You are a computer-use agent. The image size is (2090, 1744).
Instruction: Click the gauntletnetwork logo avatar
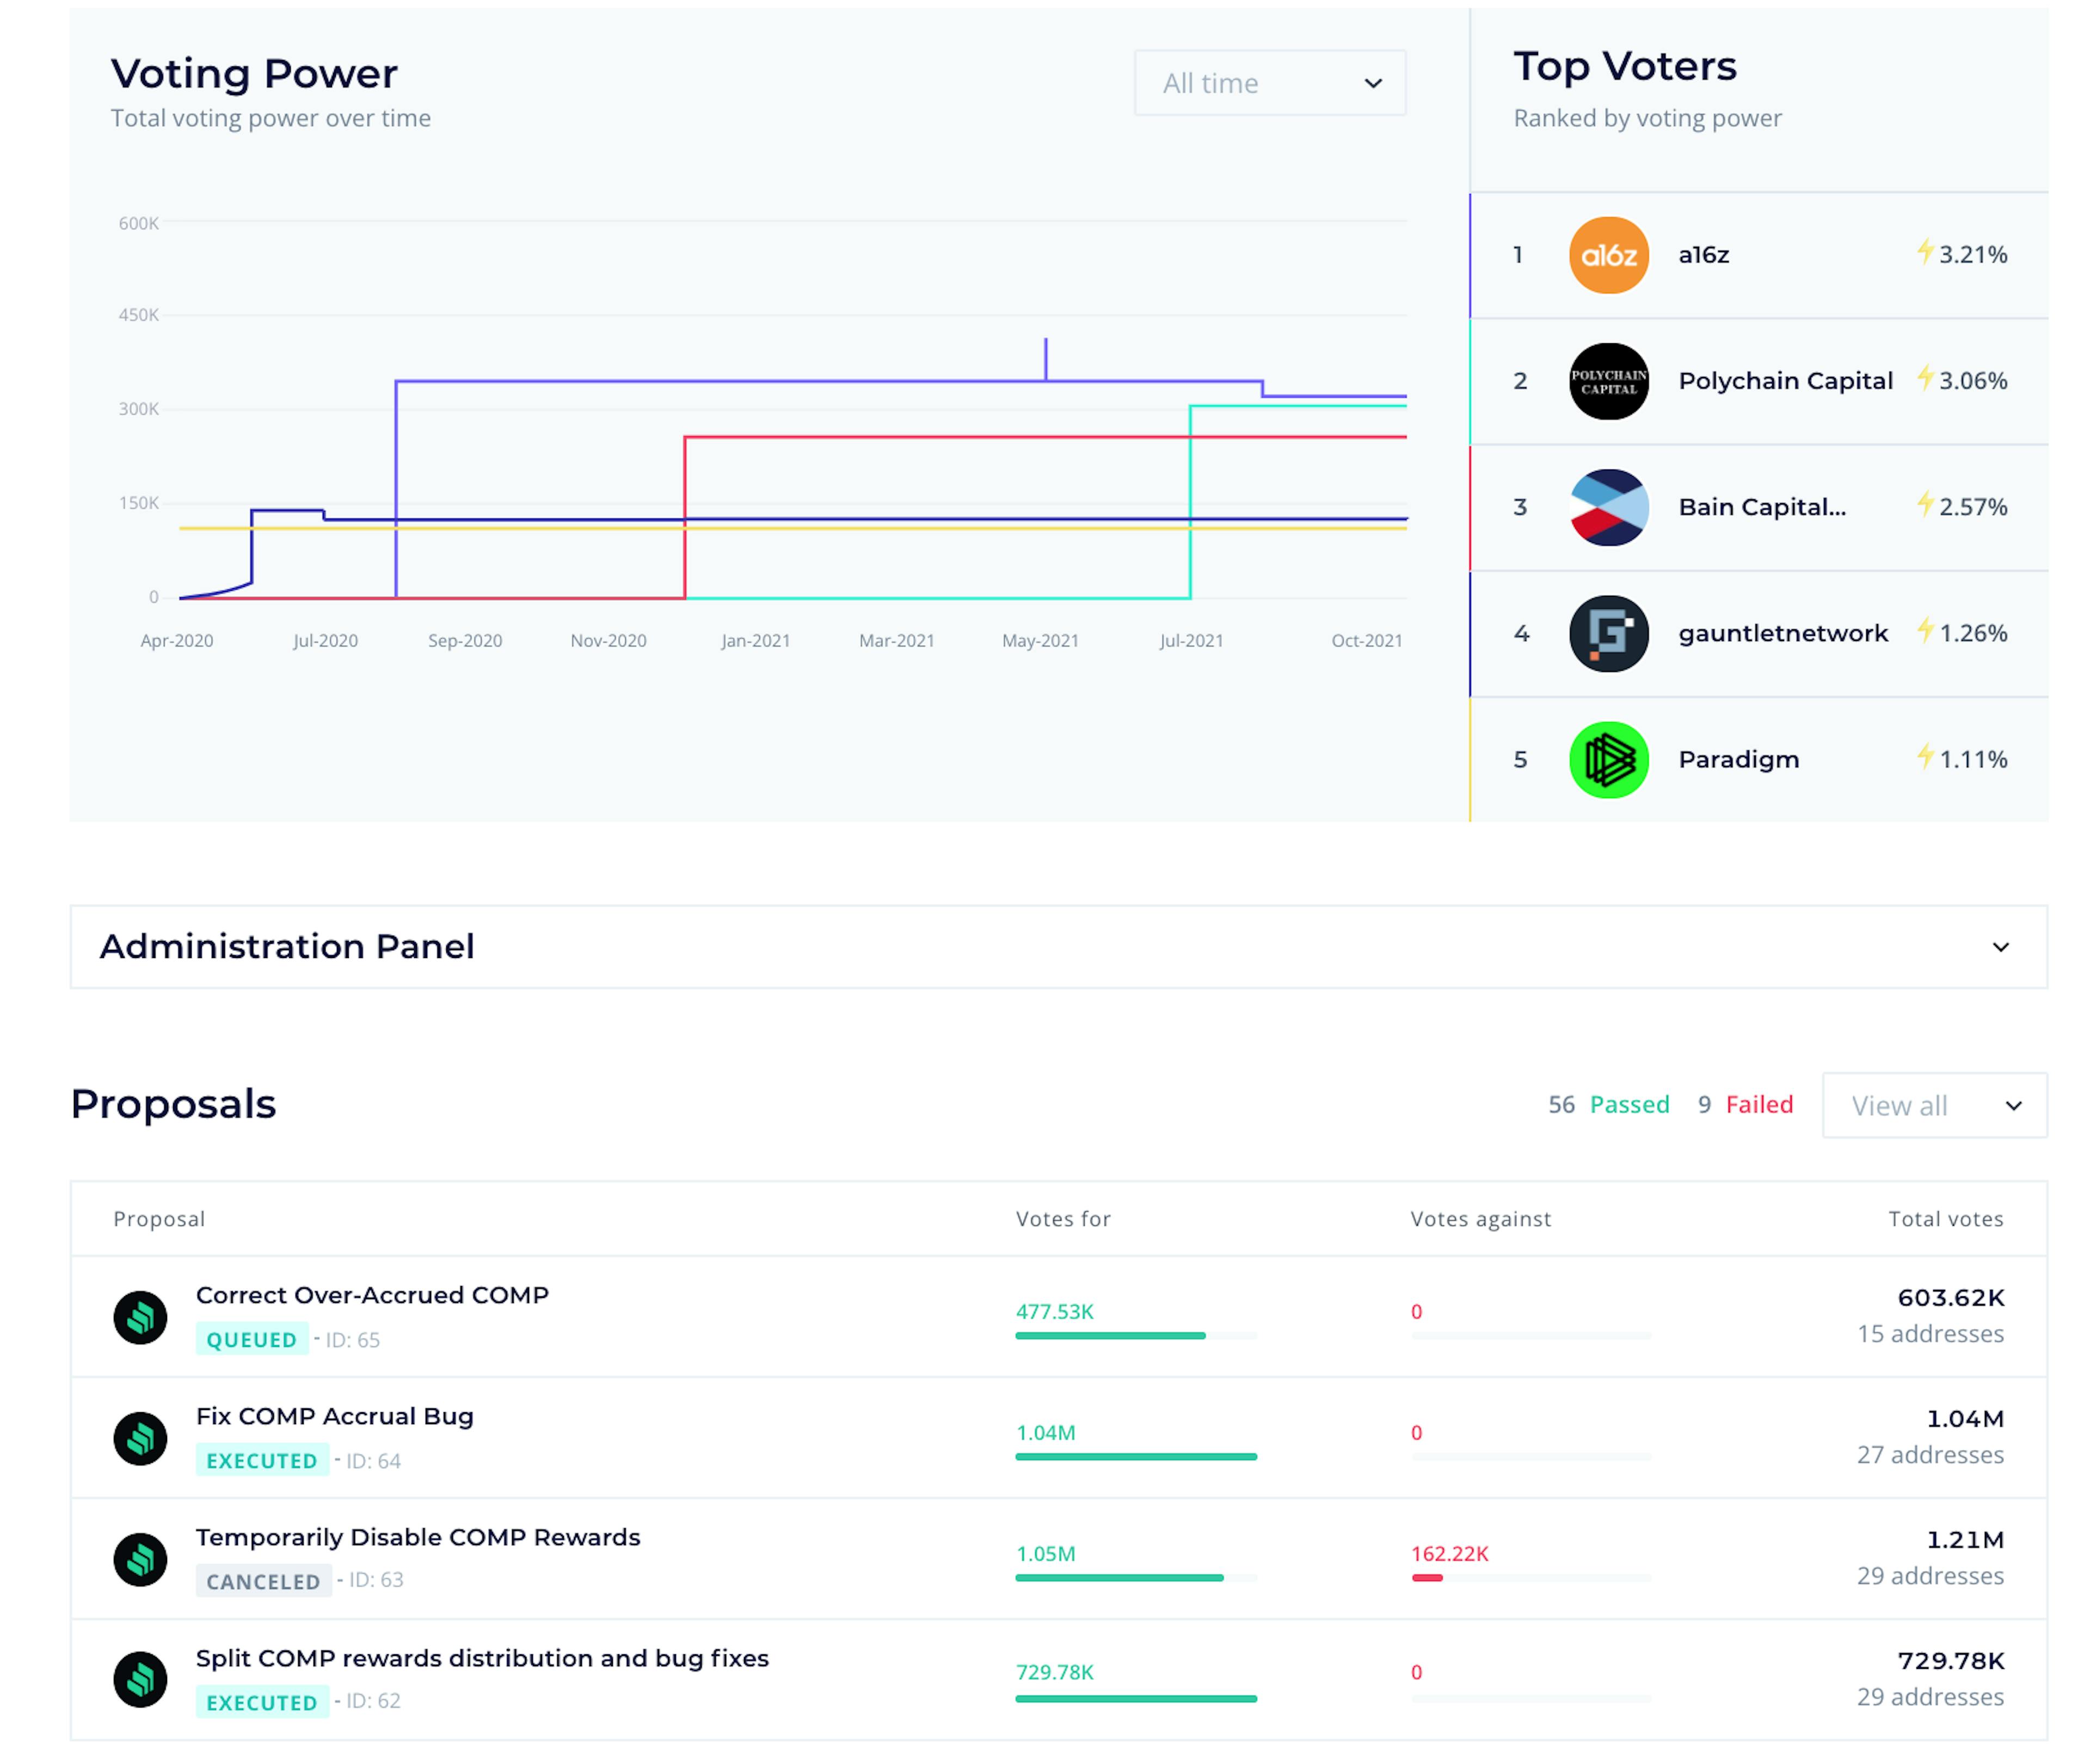coord(1608,634)
